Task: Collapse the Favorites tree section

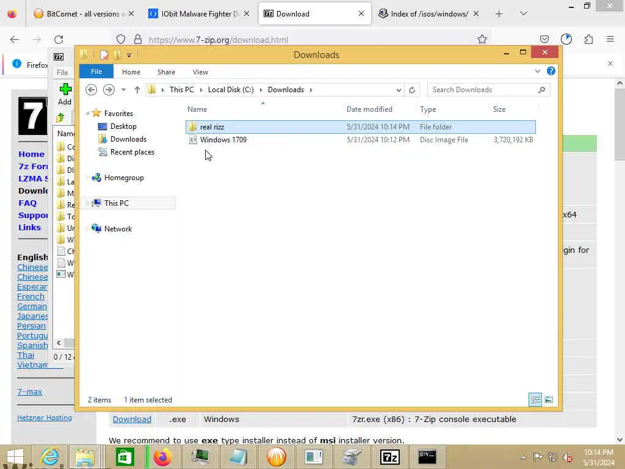Action: (x=88, y=113)
